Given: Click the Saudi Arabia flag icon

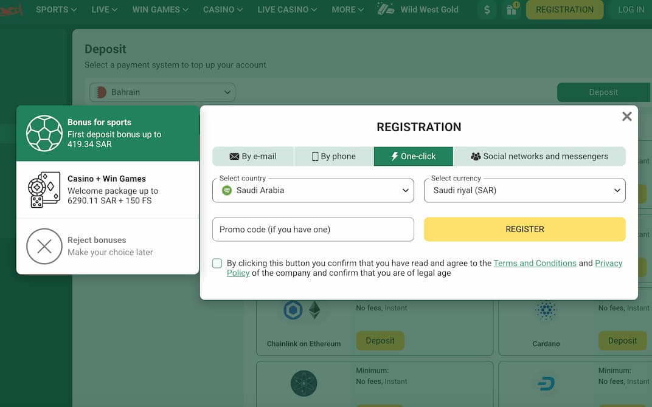Looking at the screenshot, I should [227, 191].
